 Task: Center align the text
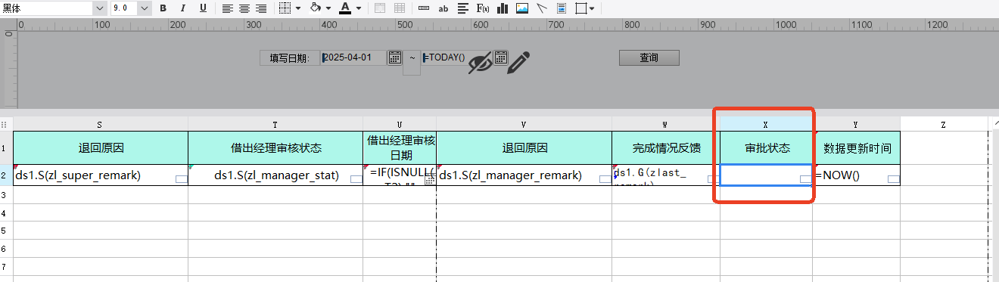244,8
